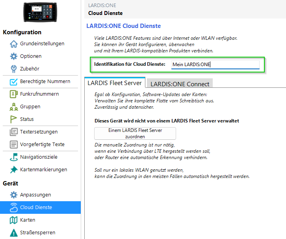This screenshot has height=239, width=286.
Task: Open the Anpassungen settings entry
Action: tap(35, 195)
